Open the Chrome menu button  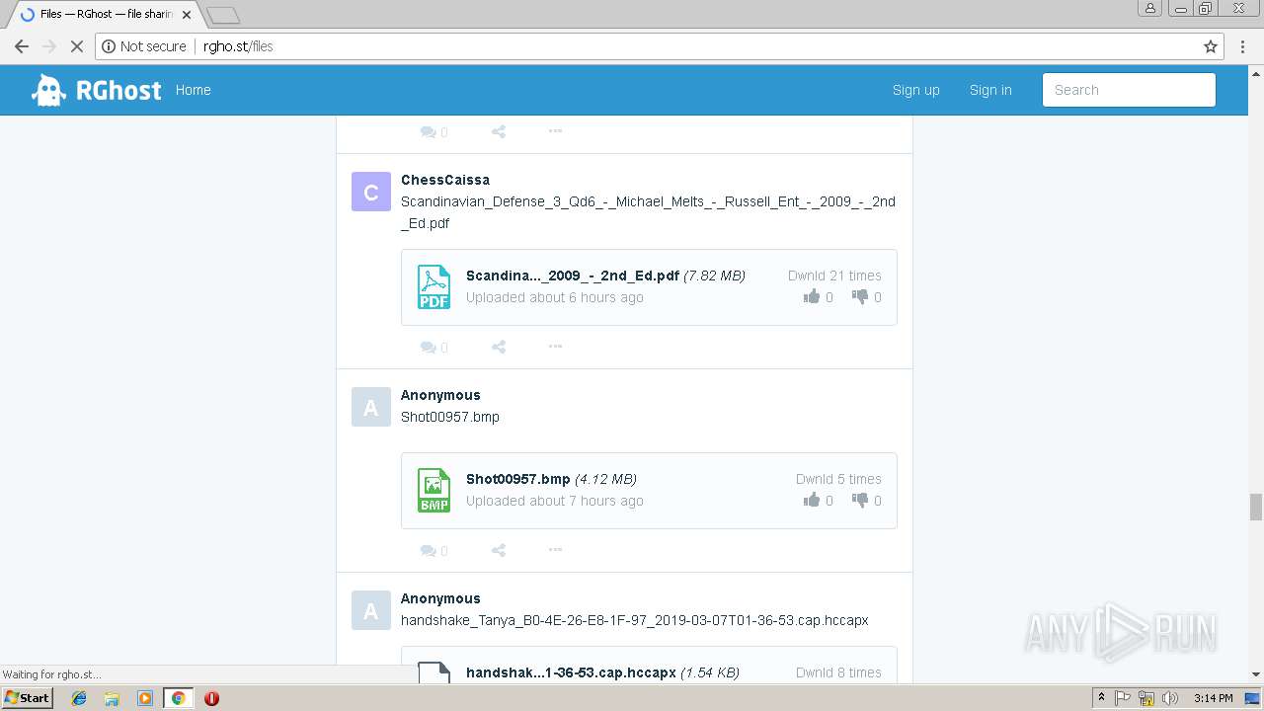pyautogui.click(x=1242, y=46)
